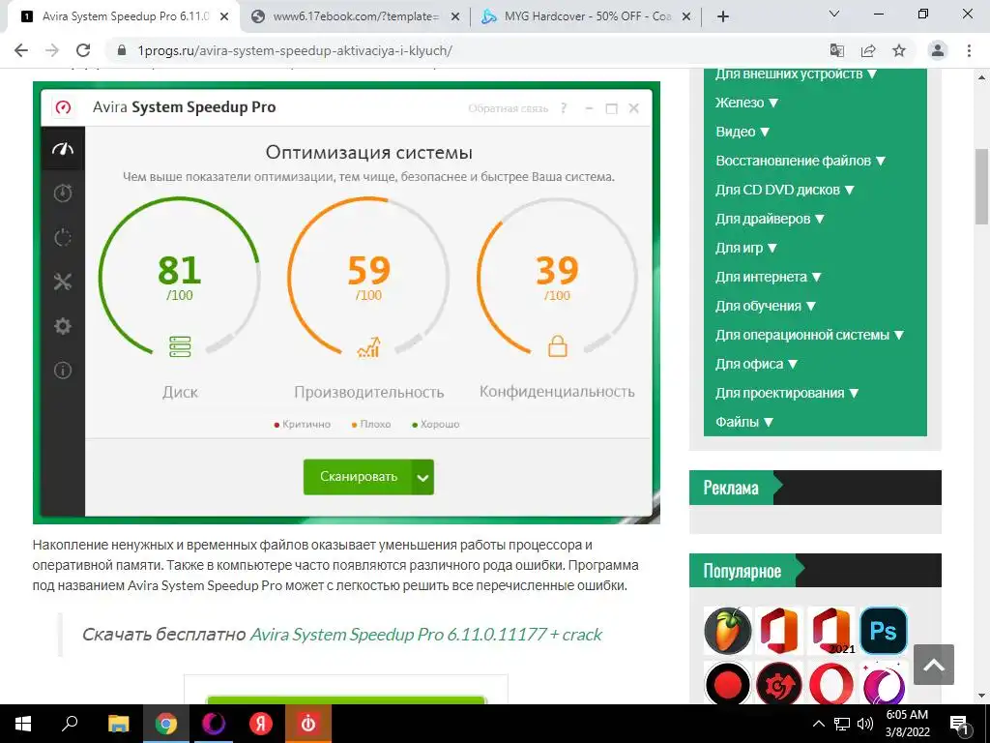Open the FL Studio popular icon

728,631
